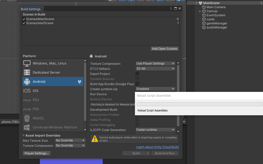This screenshot has height=164, width=263.
Task: Select EventSystem in Hierarchy
Action: pyautogui.click(x=216, y=15)
